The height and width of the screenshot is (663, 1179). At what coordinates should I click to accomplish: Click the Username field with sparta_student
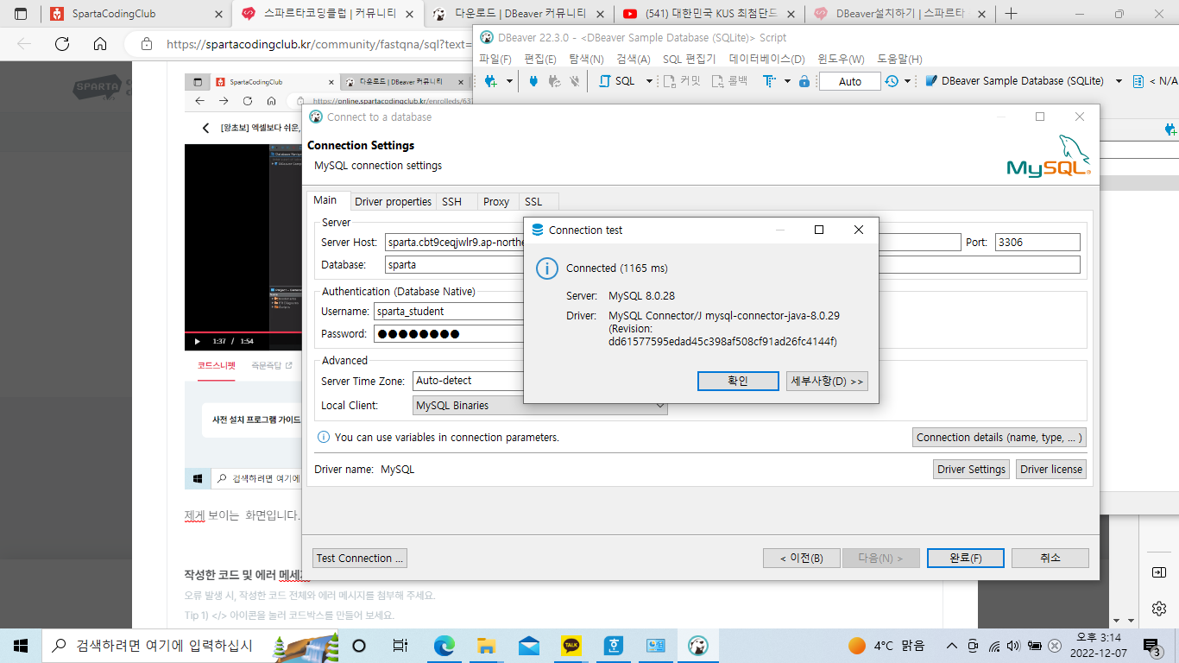tap(449, 312)
